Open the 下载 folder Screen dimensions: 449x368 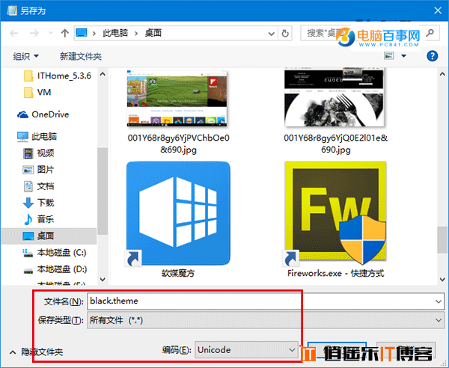tap(38, 203)
